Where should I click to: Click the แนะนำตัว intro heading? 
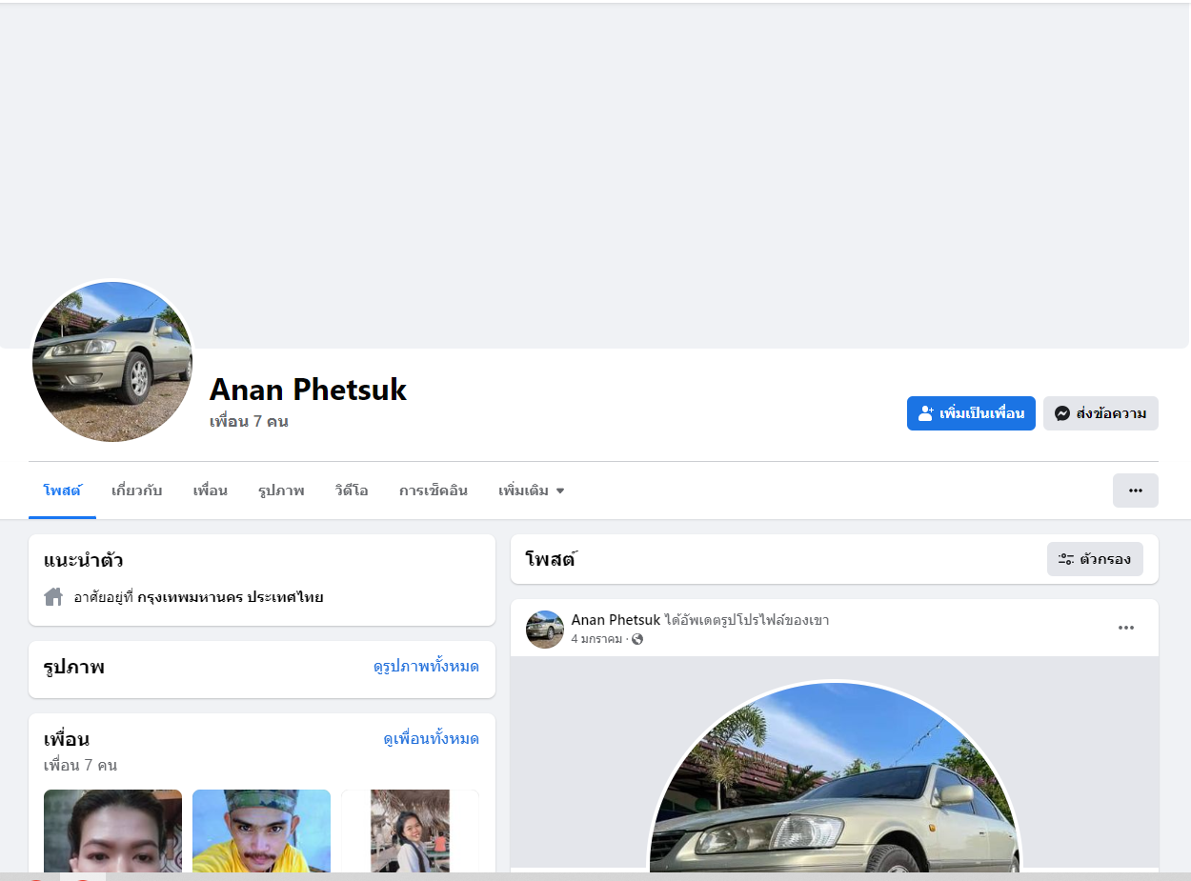pyautogui.click(x=84, y=560)
